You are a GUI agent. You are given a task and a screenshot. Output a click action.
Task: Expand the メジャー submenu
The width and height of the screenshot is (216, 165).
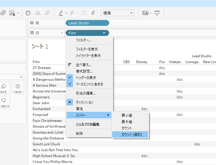click(x=89, y=115)
